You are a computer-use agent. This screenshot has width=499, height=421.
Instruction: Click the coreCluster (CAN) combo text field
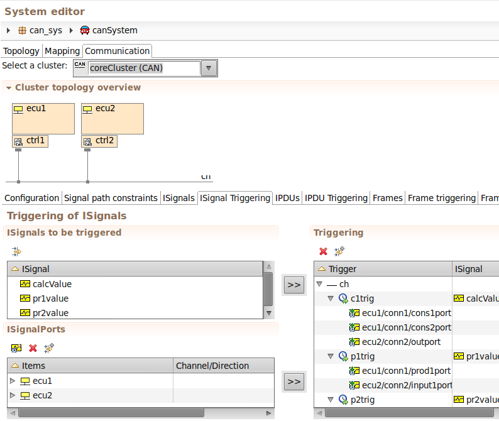(144, 68)
